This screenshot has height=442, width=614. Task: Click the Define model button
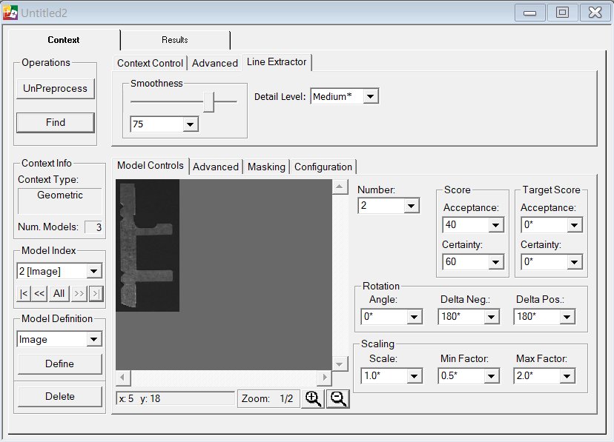tap(59, 364)
